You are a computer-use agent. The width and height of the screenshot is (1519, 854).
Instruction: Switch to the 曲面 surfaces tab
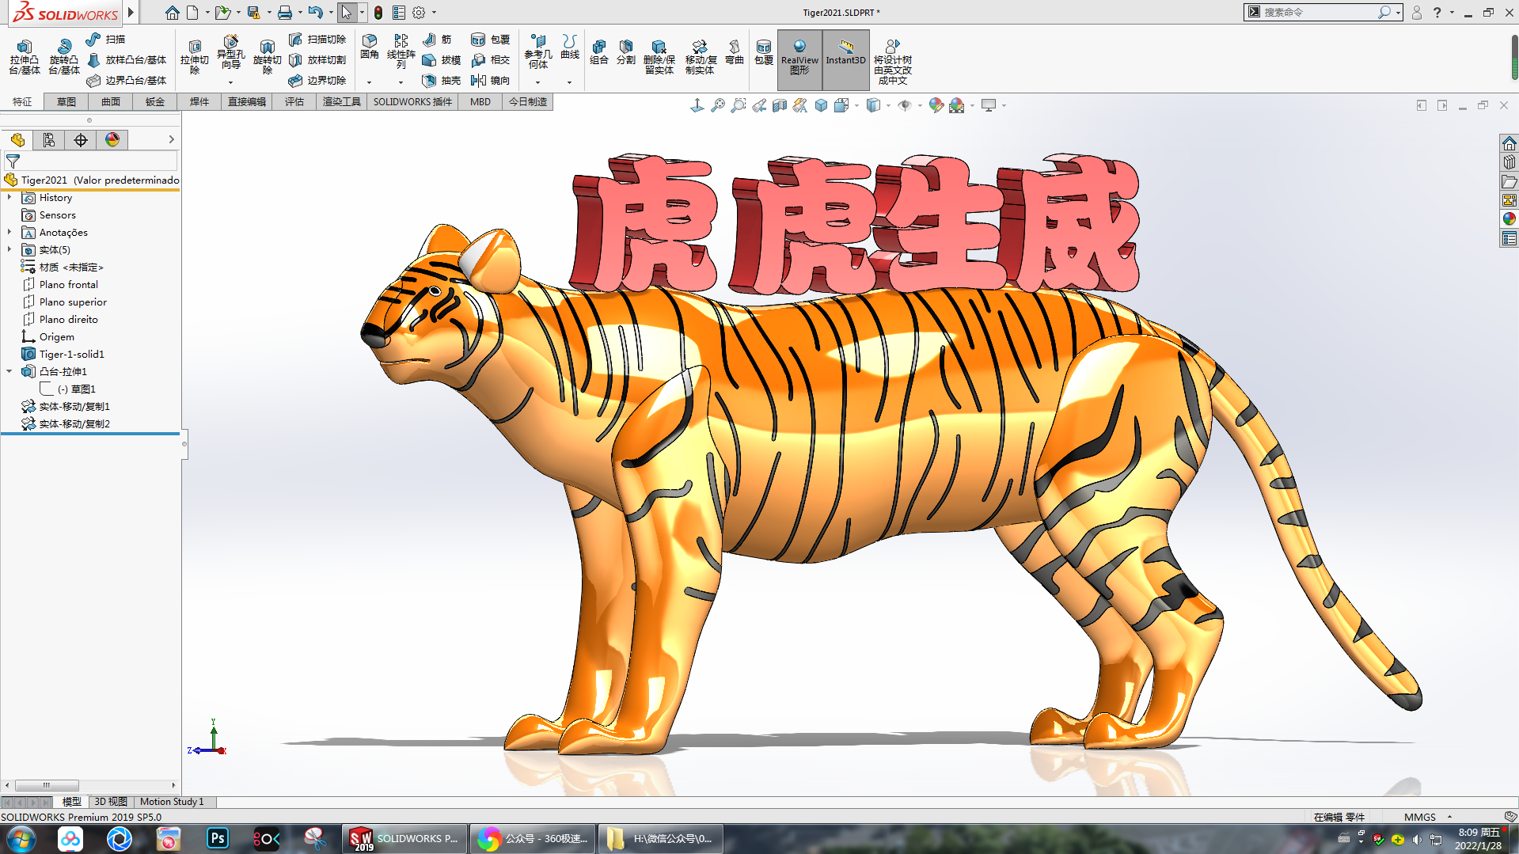[111, 101]
